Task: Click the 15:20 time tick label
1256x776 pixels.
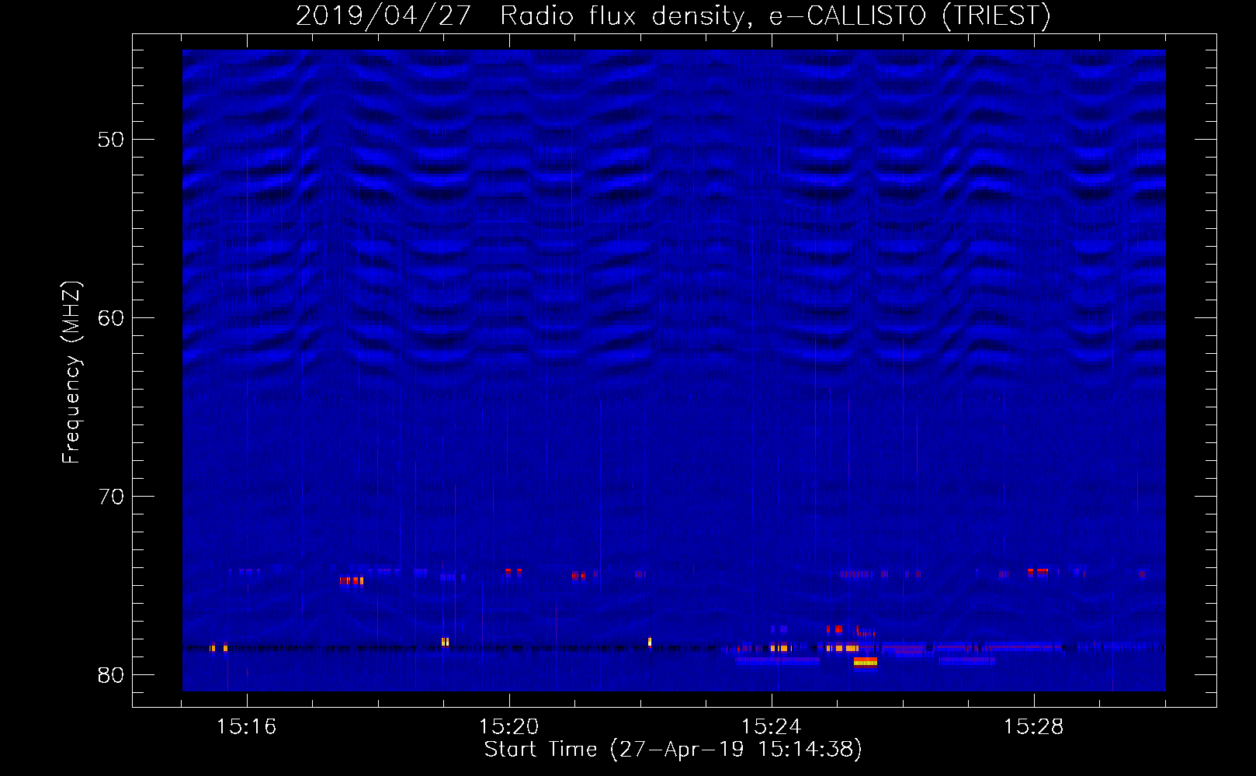Action: [x=508, y=727]
